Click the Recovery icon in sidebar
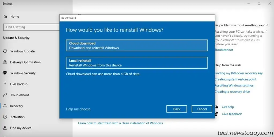The height and width of the screenshot is (137, 274). 5,106
